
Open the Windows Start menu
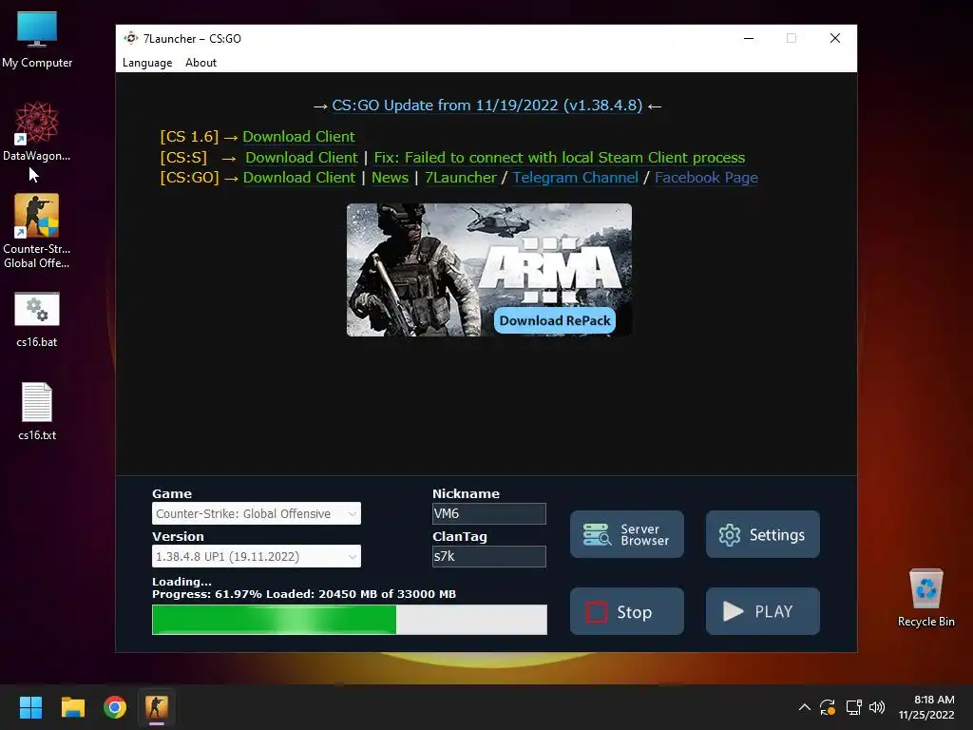(x=30, y=707)
